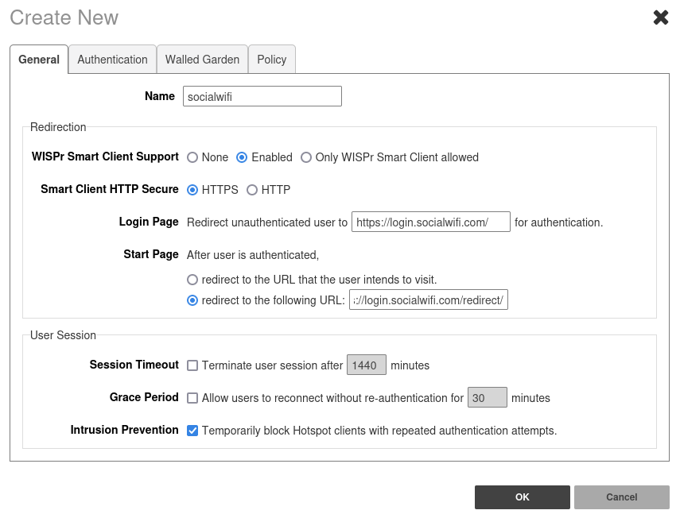Open the Authentication tab
This screenshot has height=514, width=680.
point(112,60)
